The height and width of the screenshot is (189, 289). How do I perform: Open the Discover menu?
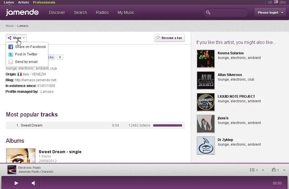pos(57,12)
